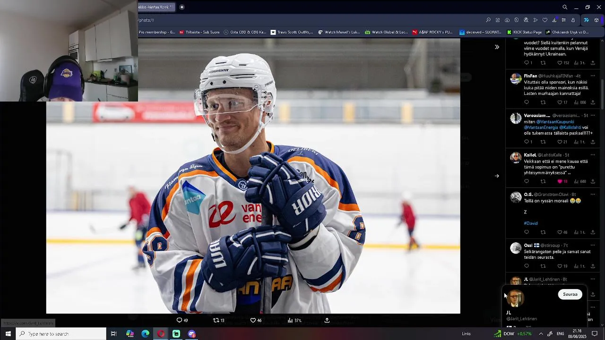Open JL's avatar in hover card
605x340 pixels.
click(x=515, y=298)
